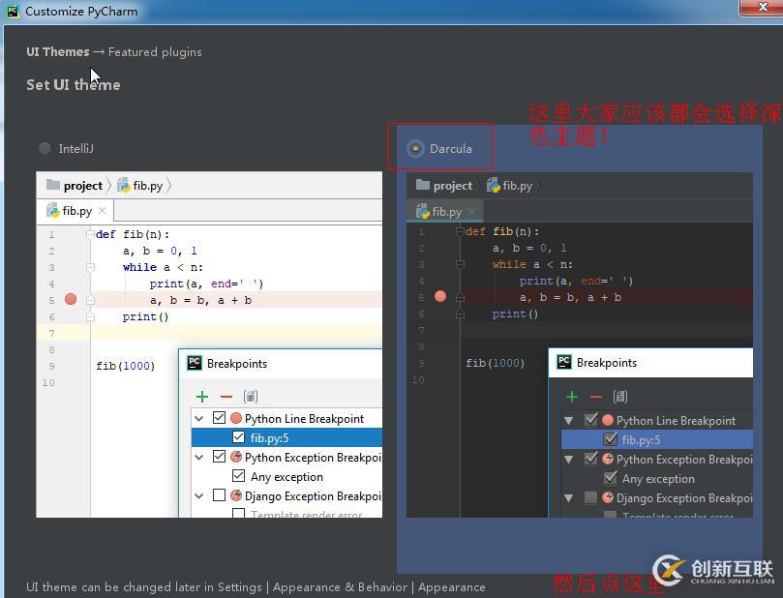
Task: Toggle Any exception checkbox in dark dialog
Action: coord(610,478)
